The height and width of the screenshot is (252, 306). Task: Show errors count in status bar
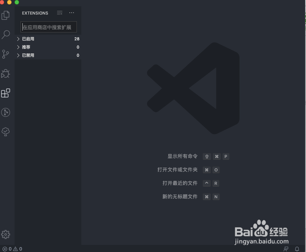point(7,249)
